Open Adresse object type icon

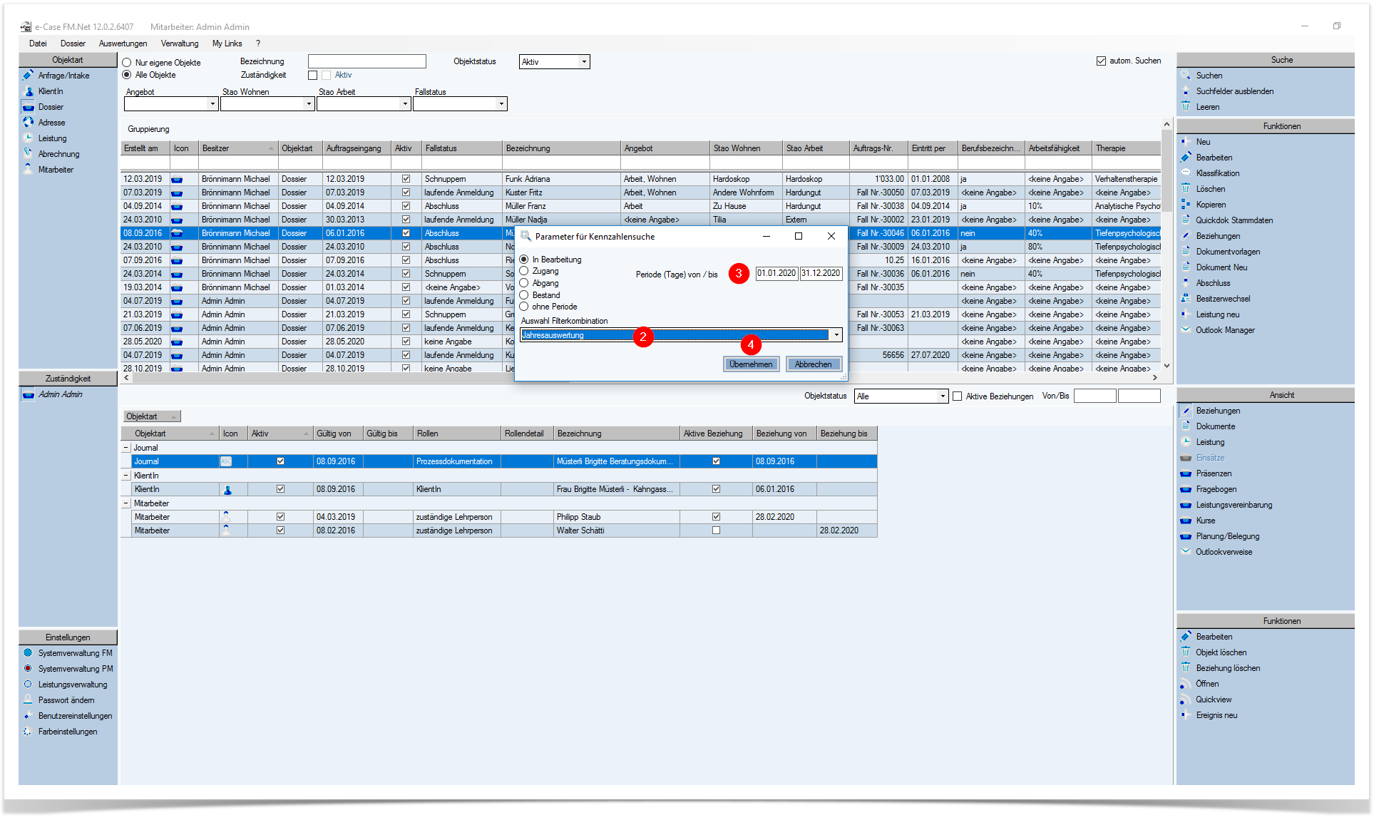coord(28,123)
